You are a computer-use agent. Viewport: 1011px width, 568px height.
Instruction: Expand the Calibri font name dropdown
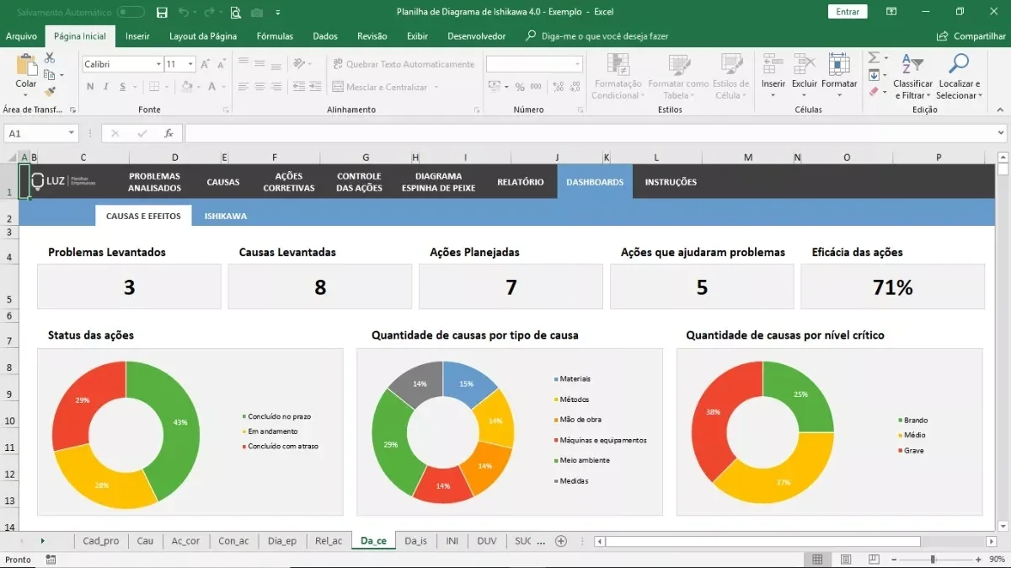pos(158,64)
